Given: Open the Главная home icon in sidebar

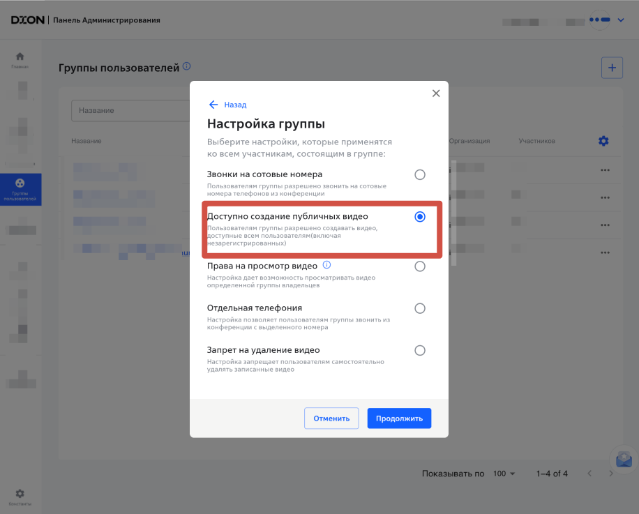Looking at the screenshot, I should tap(20, 59).
